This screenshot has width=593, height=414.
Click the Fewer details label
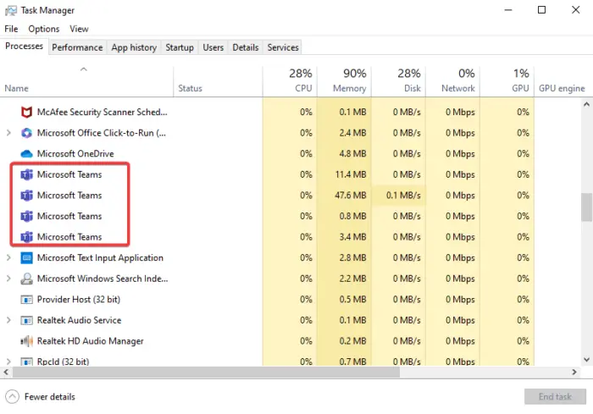point(49,396)
